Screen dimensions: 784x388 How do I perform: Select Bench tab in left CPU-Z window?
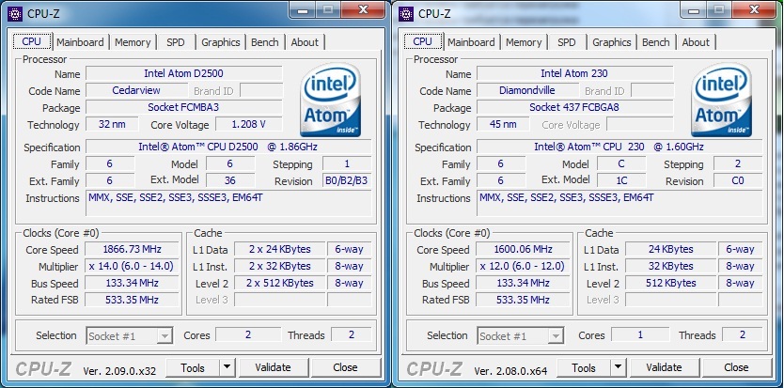pyautogui.click(x=265, y=42)
